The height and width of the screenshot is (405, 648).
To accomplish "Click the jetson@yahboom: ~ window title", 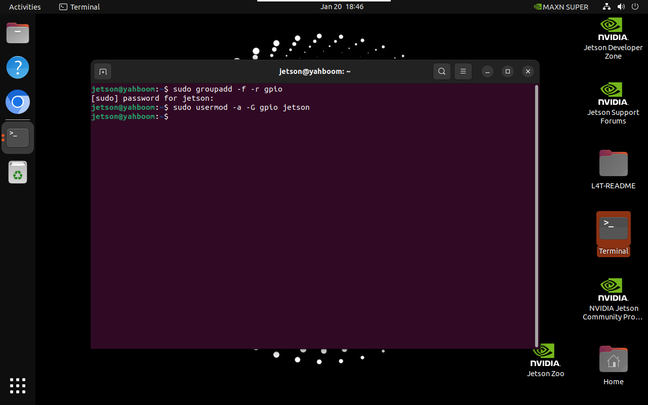I will click(x=315, y=71).
